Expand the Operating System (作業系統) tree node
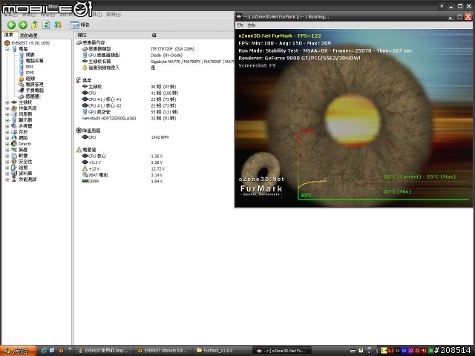Viewport: 475px width, 356px height. [7, 108]
